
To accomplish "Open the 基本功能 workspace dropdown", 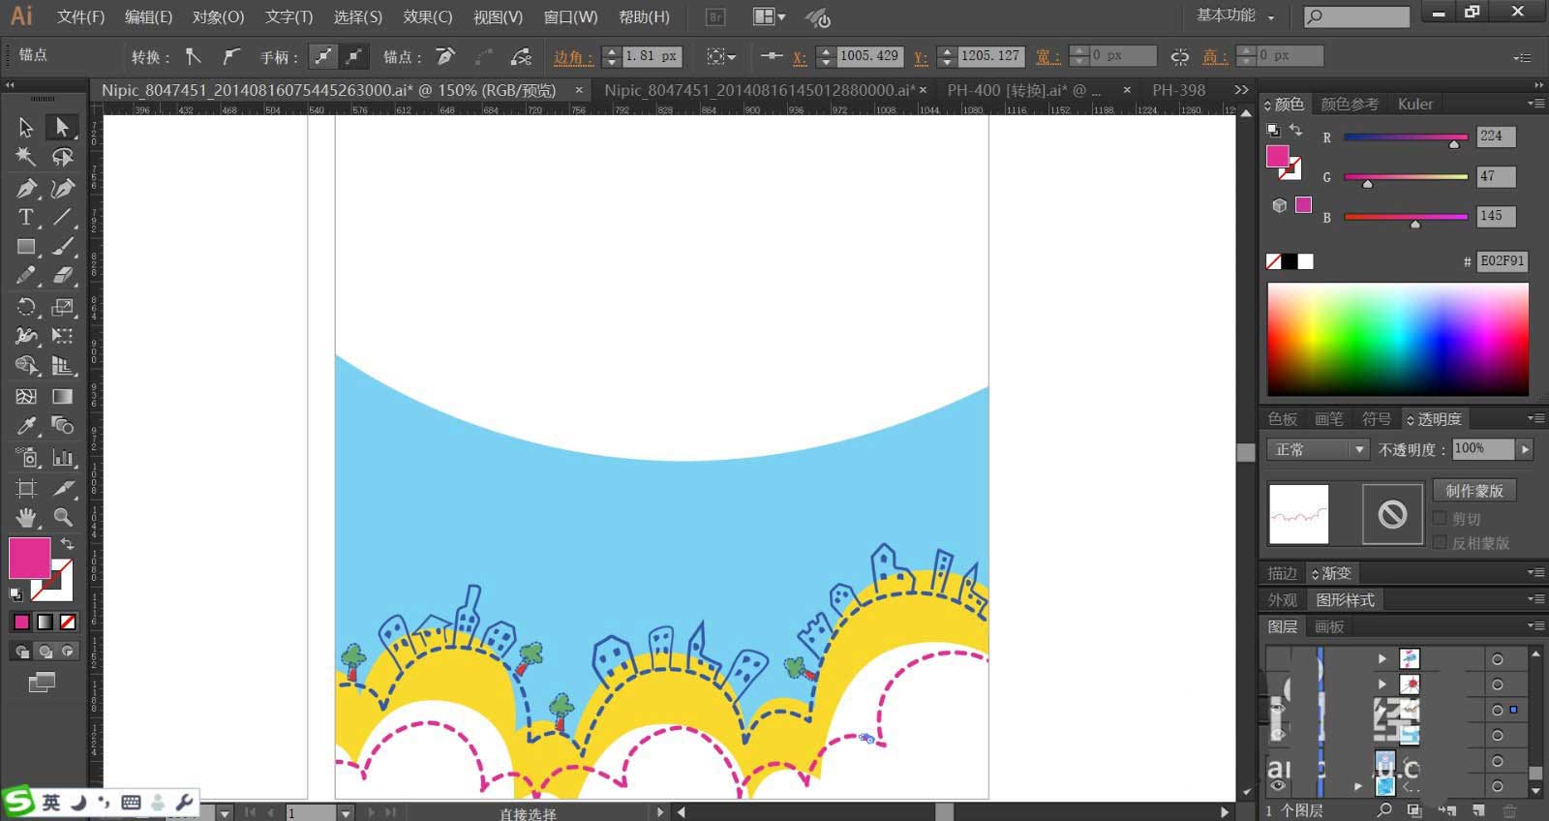I will [x=1235, y=15].
